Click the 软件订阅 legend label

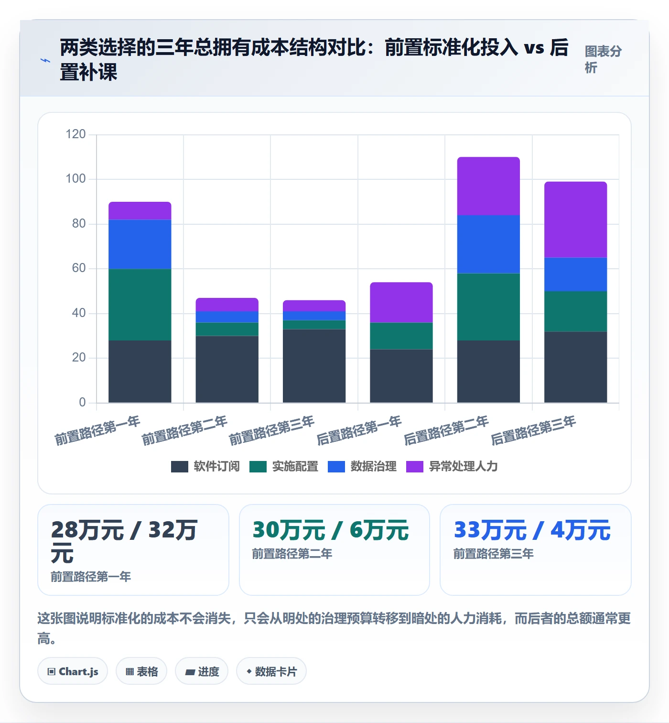[217, 466]
